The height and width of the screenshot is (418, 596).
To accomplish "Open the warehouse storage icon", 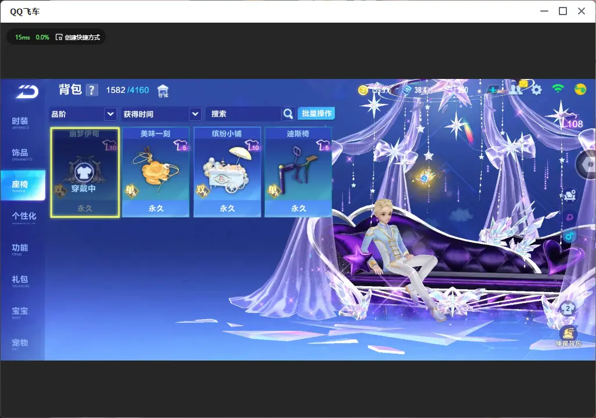I will (163, 91).
